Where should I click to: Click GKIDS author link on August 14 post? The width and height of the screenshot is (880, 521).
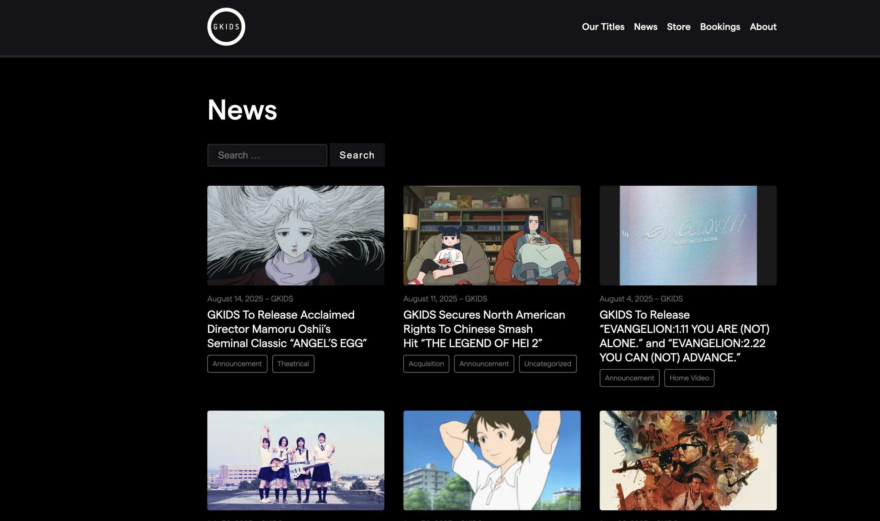click(283, 299)
